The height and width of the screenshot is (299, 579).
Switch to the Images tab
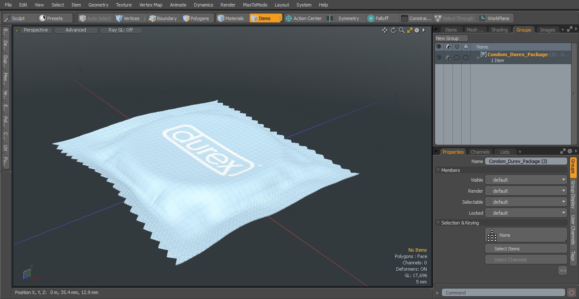547,30
